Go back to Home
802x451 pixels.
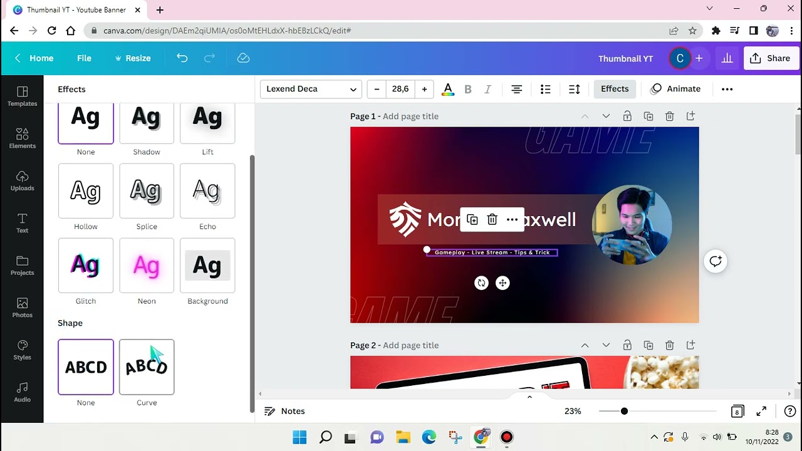click(x=34, y=58)
